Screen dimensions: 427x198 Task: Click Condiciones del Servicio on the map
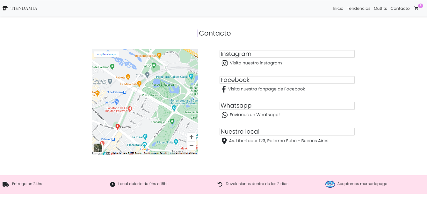pyautogui.click(x=156, y=153)
